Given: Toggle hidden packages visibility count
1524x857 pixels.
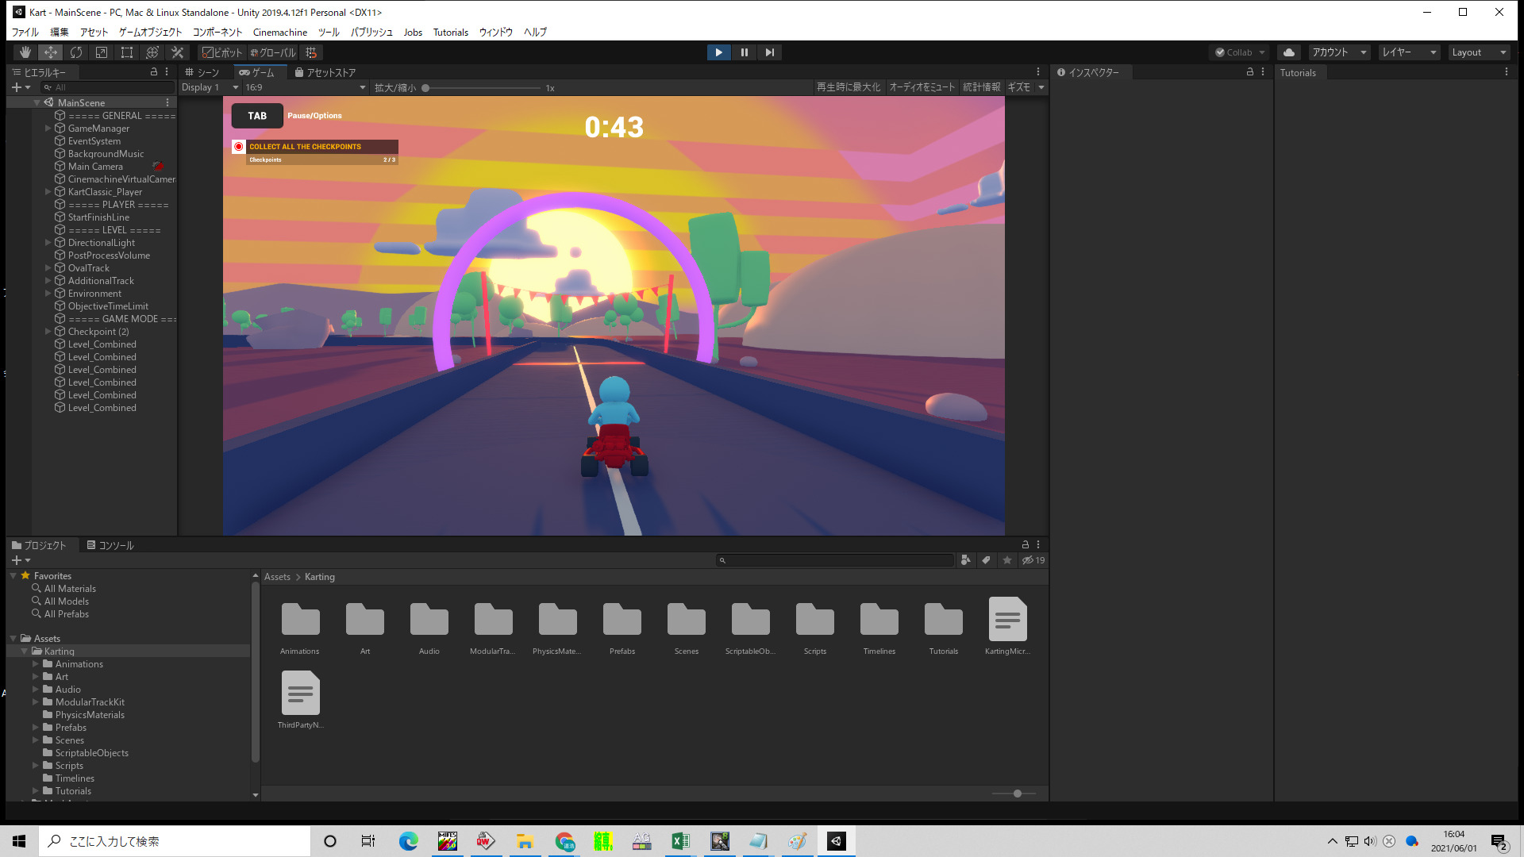Looking at the screenshot, I should [x=1033, y=560].
